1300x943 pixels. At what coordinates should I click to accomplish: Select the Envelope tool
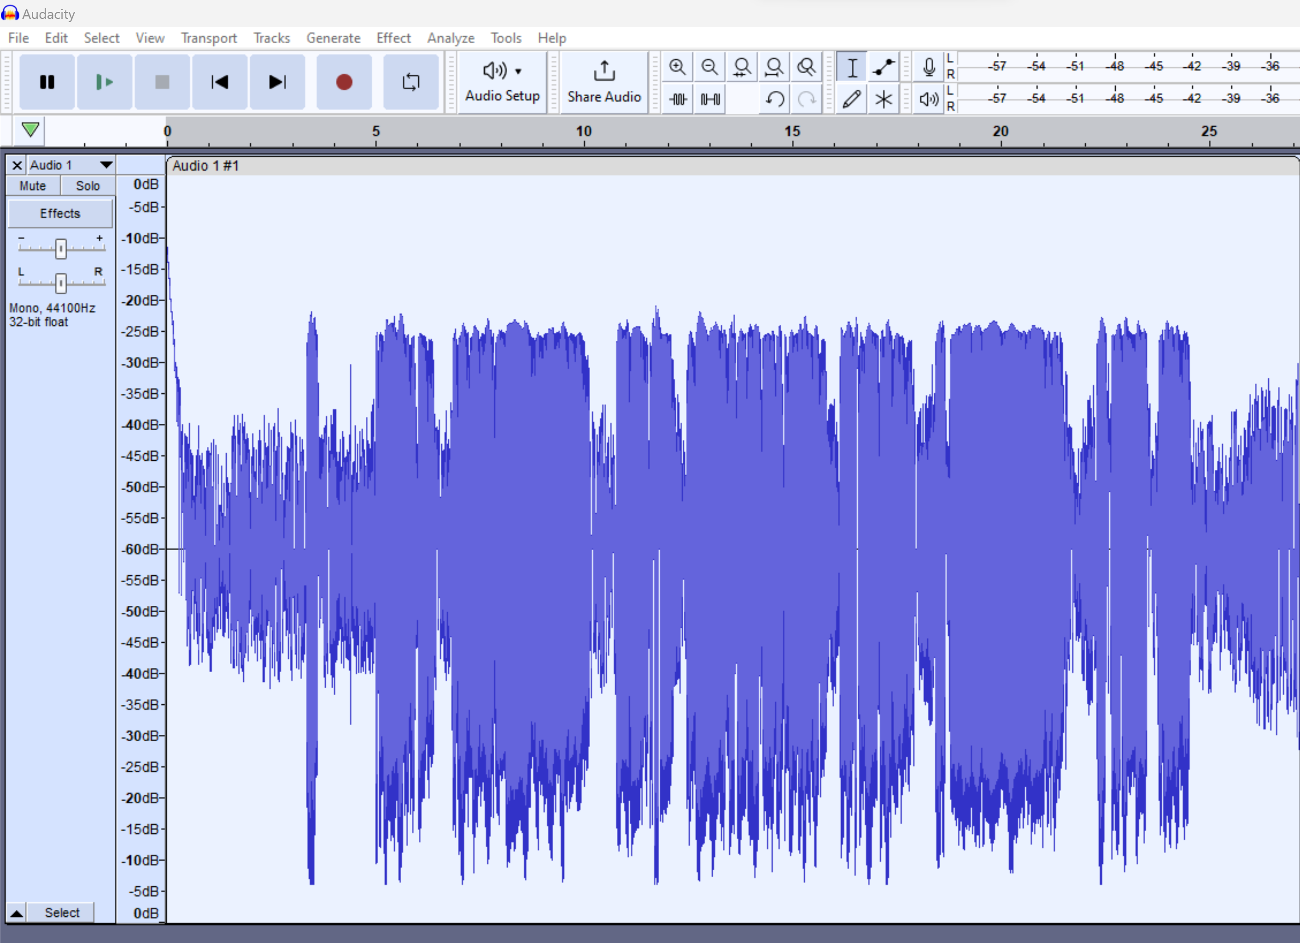coord(883,67)
